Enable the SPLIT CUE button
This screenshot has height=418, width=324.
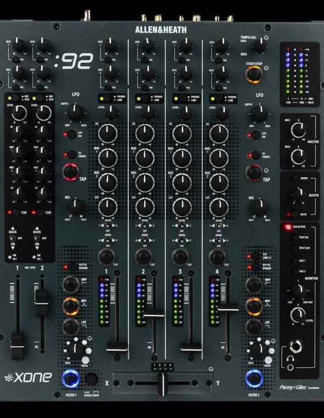point(295,248)
